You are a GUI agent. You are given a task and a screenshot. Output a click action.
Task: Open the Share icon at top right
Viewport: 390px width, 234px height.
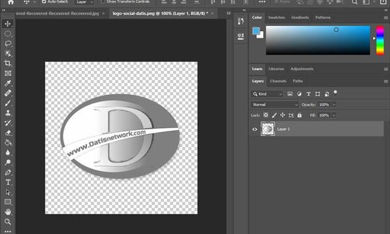click(383, 2)
